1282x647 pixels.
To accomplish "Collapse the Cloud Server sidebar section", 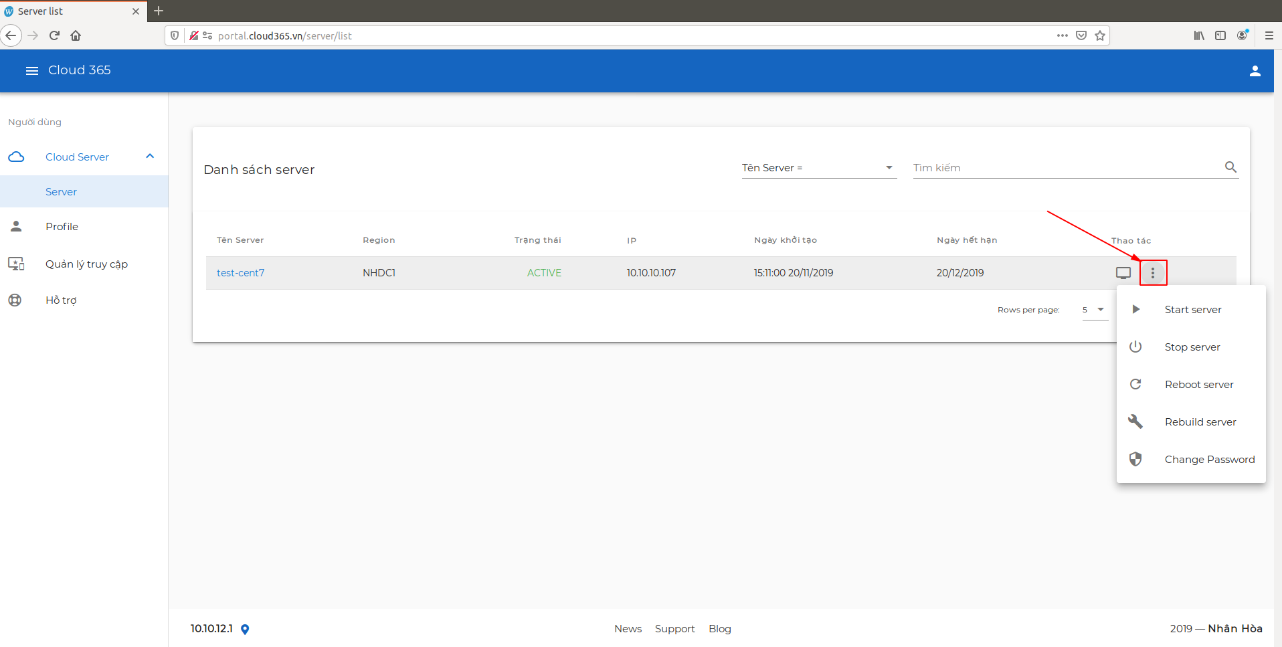I will 150,156.
